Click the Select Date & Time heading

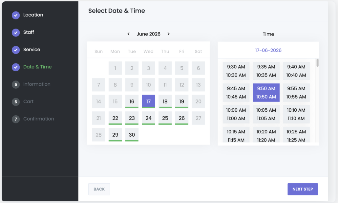(116, 11)
